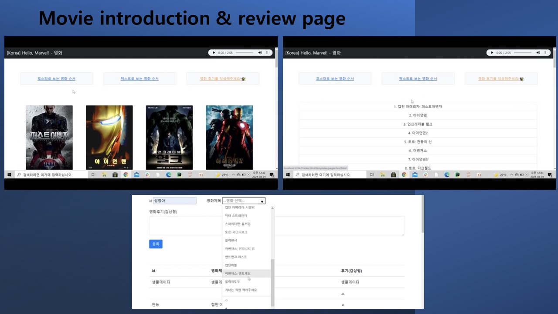Screen dimensions: 558x314
Task: Open poster movie order link in right screenshot
Action: (335, 79)
